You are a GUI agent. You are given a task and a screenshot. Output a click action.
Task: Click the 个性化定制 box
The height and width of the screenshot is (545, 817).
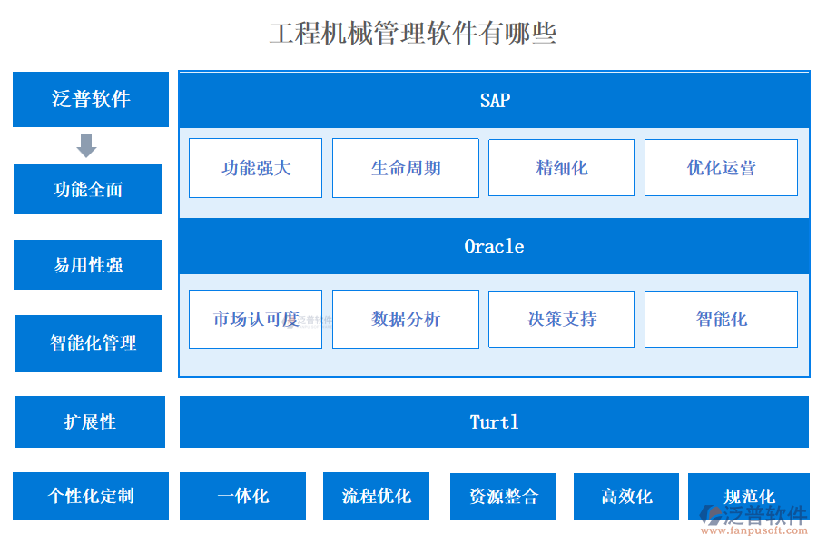tap(91, 496)
